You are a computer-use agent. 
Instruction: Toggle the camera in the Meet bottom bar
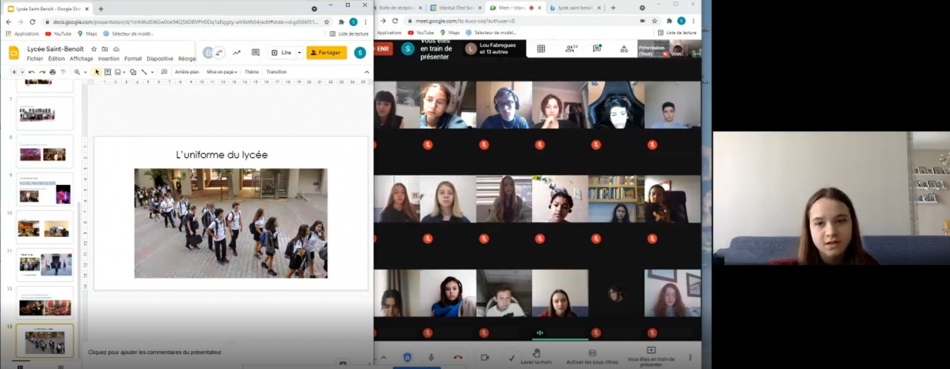tap(484, 357)
